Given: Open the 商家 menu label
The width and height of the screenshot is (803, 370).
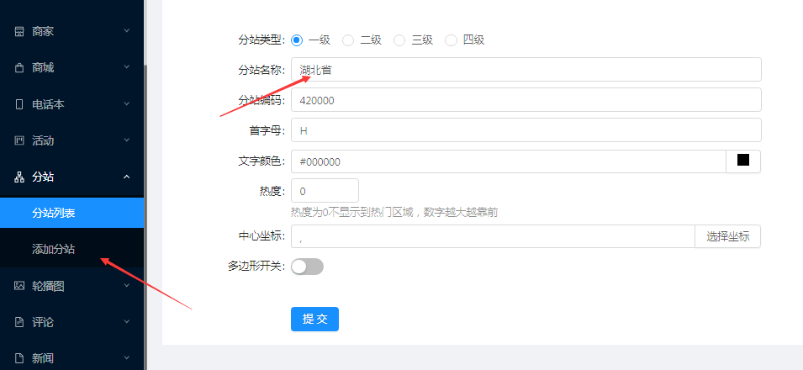Looking at the screenshot, I should click(x=43, y=31).
